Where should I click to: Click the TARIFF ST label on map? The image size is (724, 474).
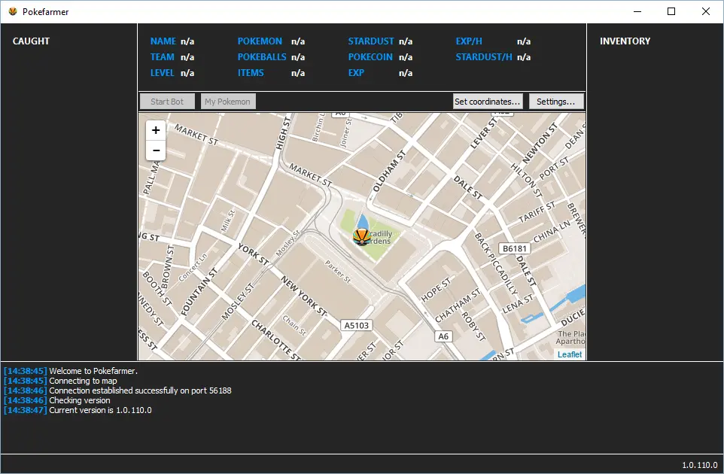point(537,212)
